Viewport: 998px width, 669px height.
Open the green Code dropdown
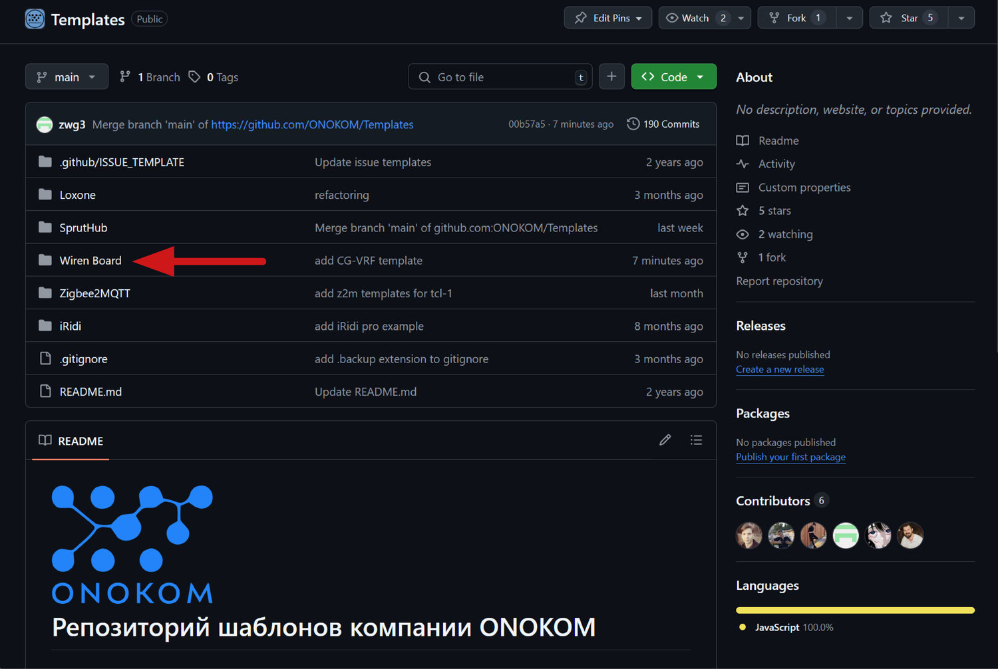coord(673,77)
